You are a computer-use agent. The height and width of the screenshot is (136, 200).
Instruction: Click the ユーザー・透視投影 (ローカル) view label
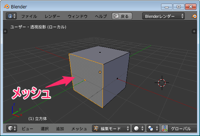pos(38,27)
